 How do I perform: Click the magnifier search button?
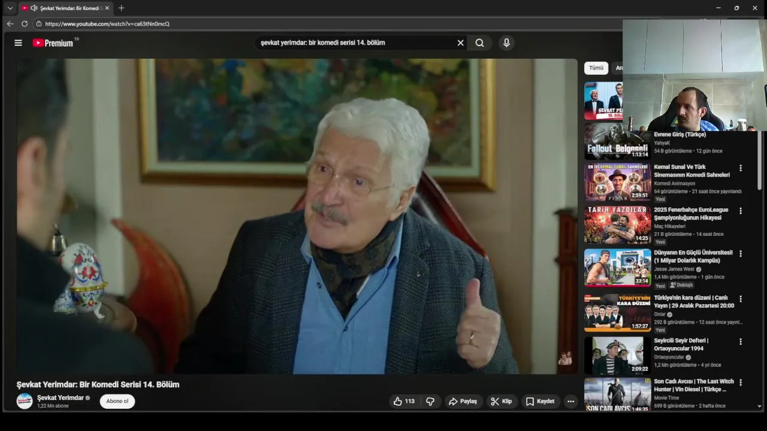(x=479, y=43)
